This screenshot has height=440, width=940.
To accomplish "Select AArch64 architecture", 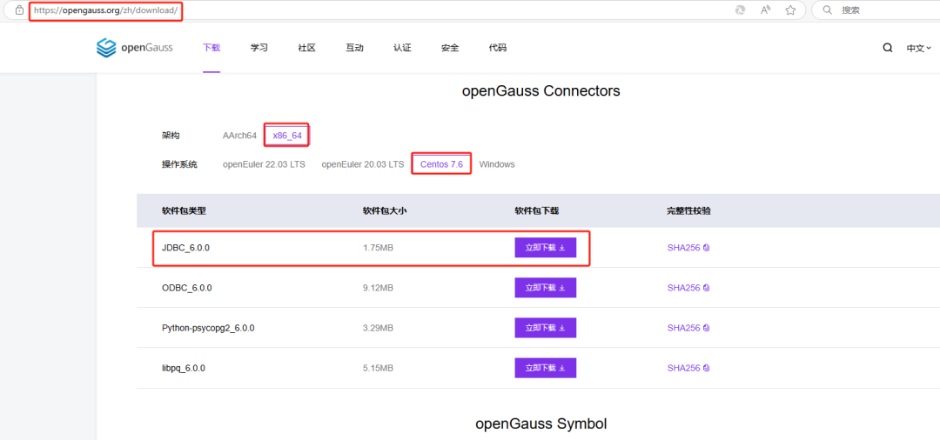I will [240, 136].
